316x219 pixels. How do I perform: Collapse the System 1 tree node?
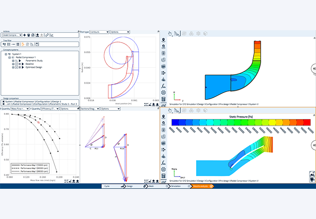point(5,54)
